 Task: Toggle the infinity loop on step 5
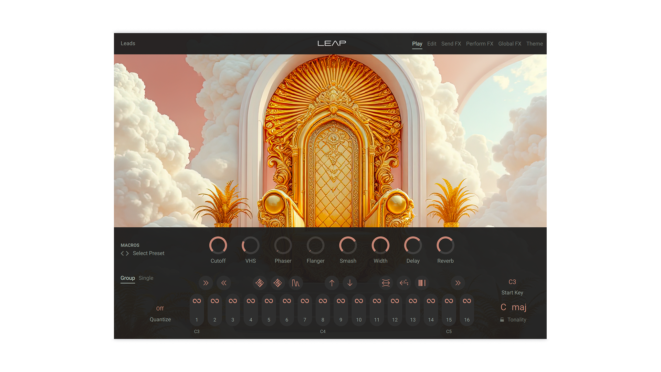[269, 301]
